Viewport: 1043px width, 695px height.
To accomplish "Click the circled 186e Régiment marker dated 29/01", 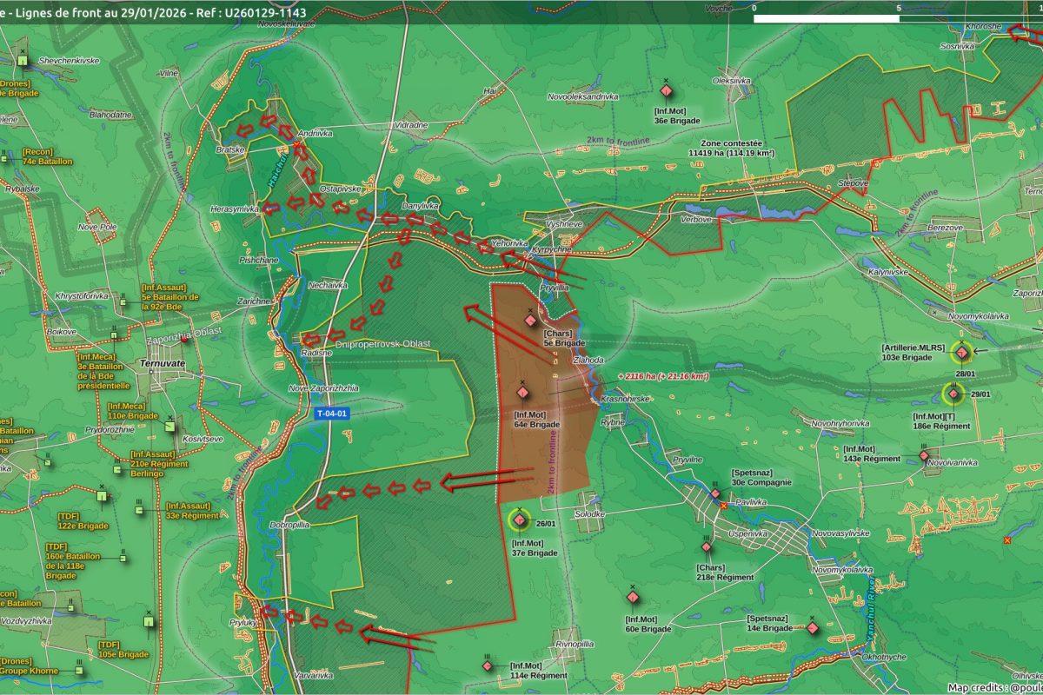I will click(x=953, y=394).
